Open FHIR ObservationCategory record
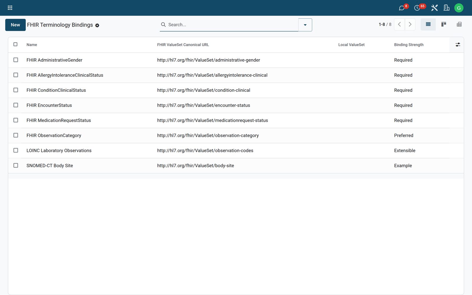The height and width of the screenshot is (295, 472). (x=54, y=135)
